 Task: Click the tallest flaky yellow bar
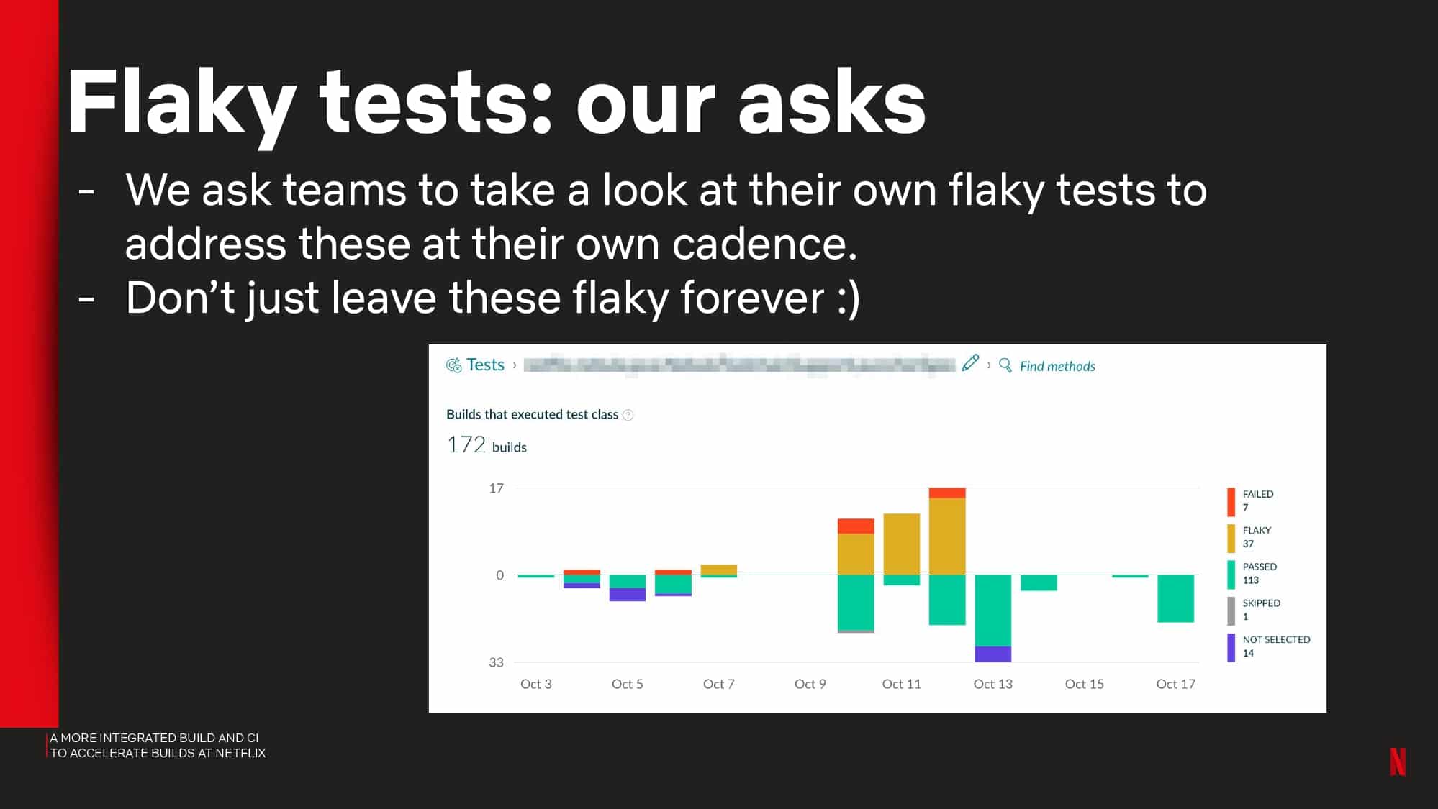coord(947,536)
